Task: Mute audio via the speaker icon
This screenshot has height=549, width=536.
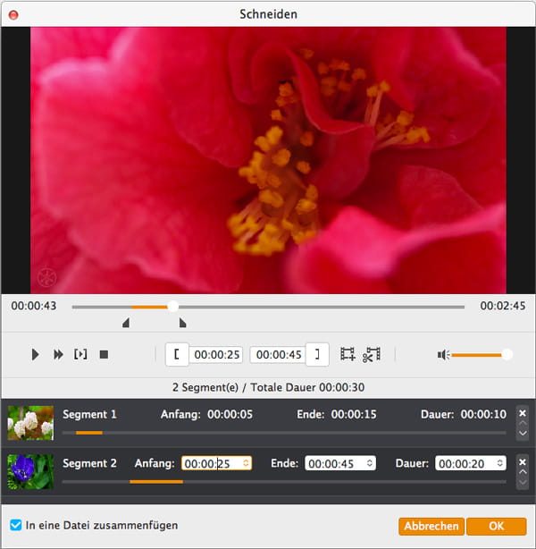Action: [x=442, y=355]
